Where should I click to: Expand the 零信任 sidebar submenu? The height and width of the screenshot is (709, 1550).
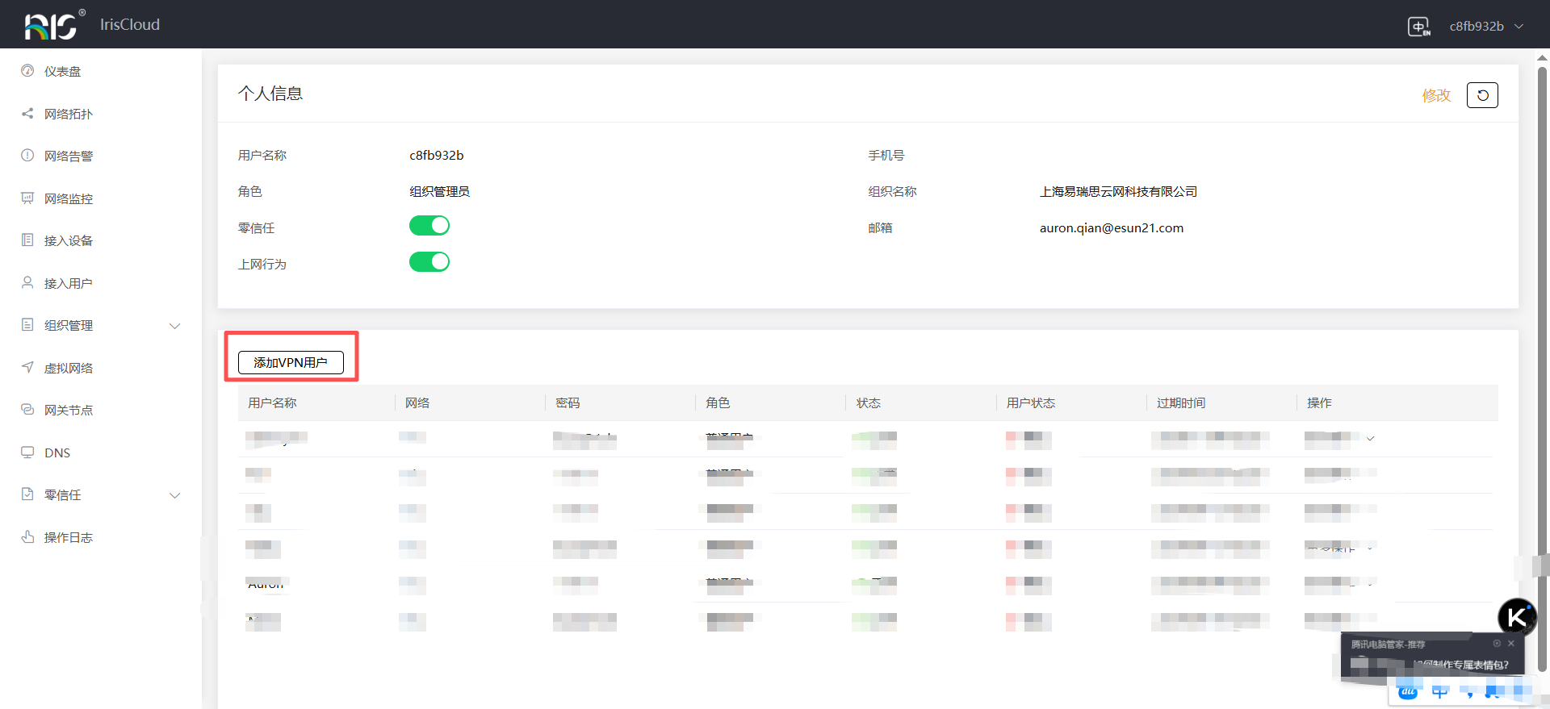[174, 495]
